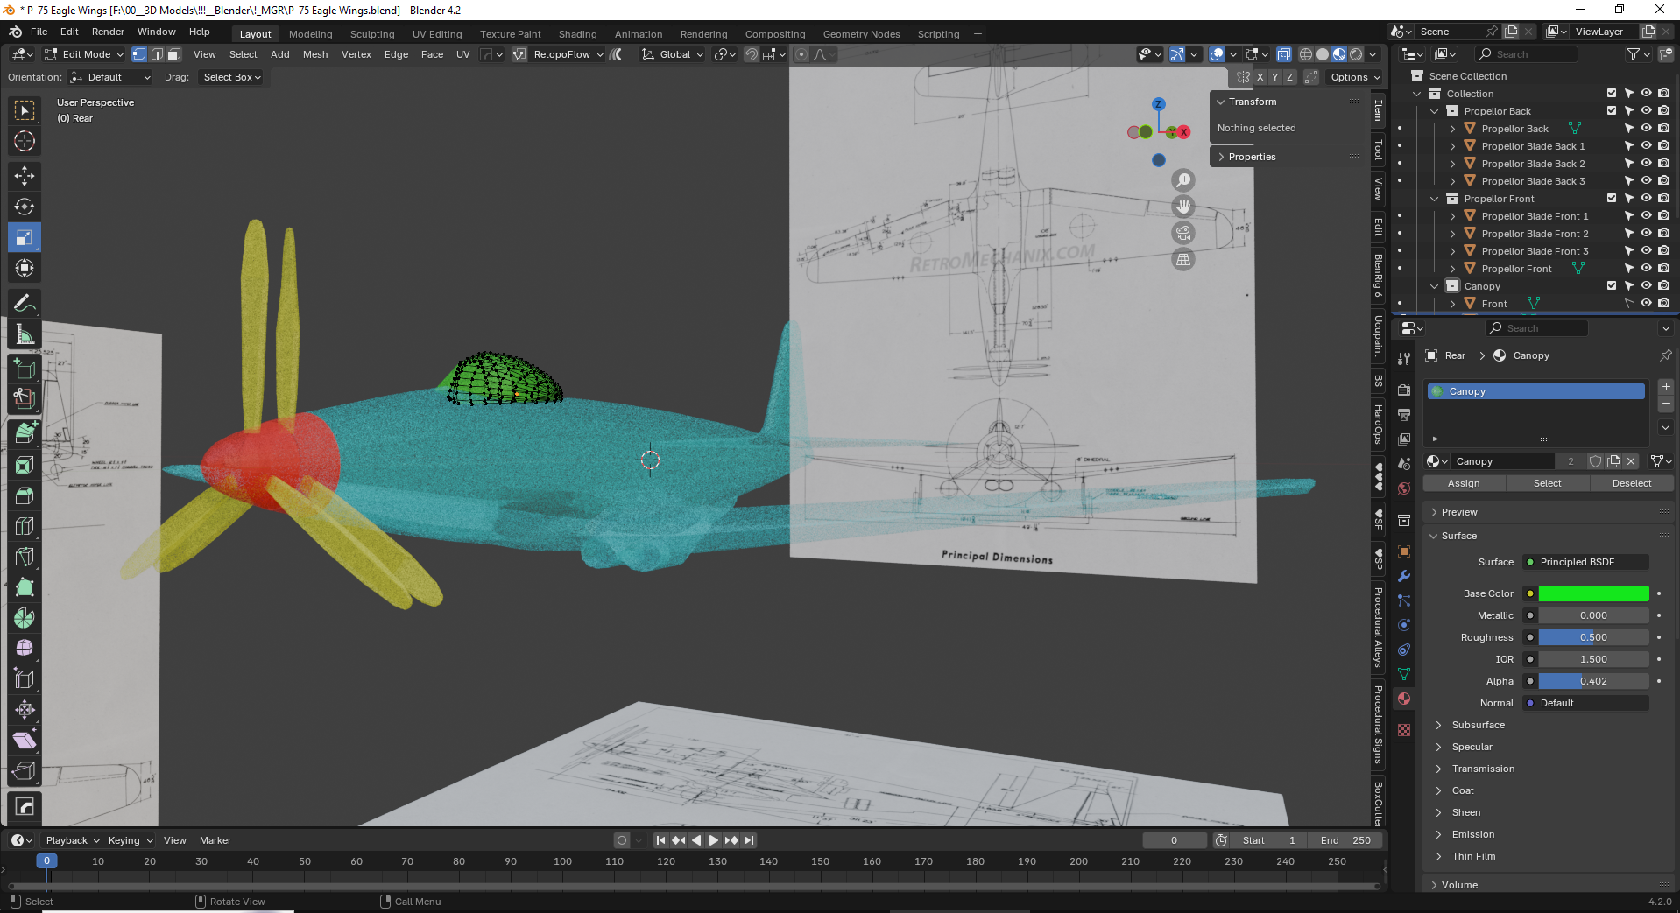This screenshot has width=1680, height=913.
Task: Jump to the timeline end frame
Action: 749,840
